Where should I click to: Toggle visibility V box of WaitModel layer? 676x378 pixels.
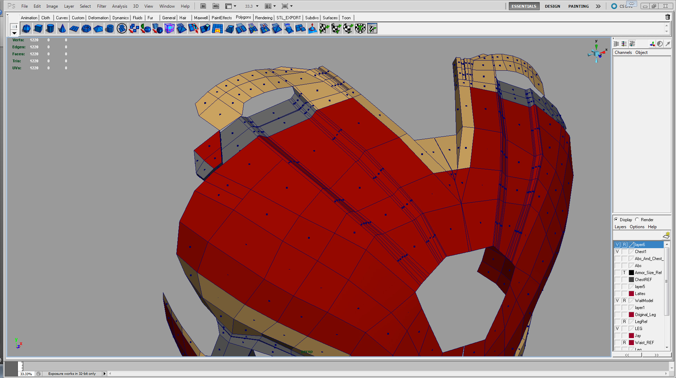[617, 301]
